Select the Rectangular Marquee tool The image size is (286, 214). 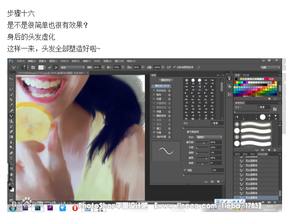(11, 84)
